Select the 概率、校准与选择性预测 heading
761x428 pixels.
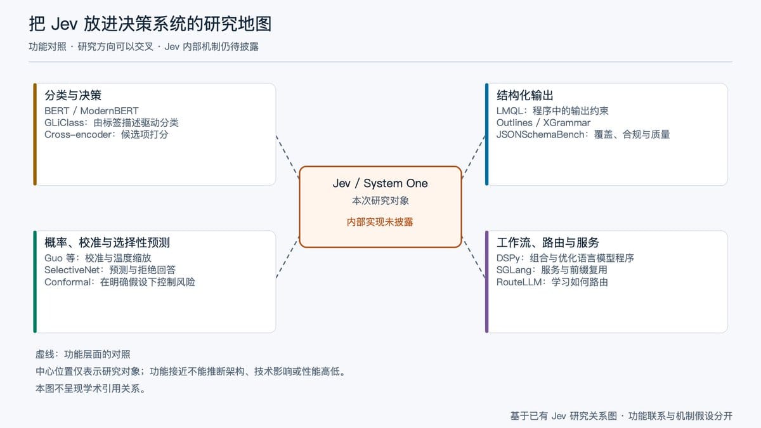[x=107, y=243]
